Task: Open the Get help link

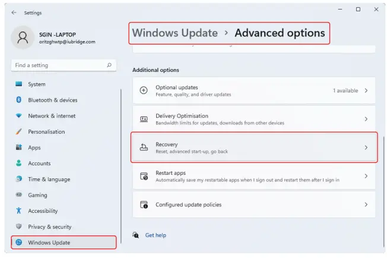Action: click(156, 235)
